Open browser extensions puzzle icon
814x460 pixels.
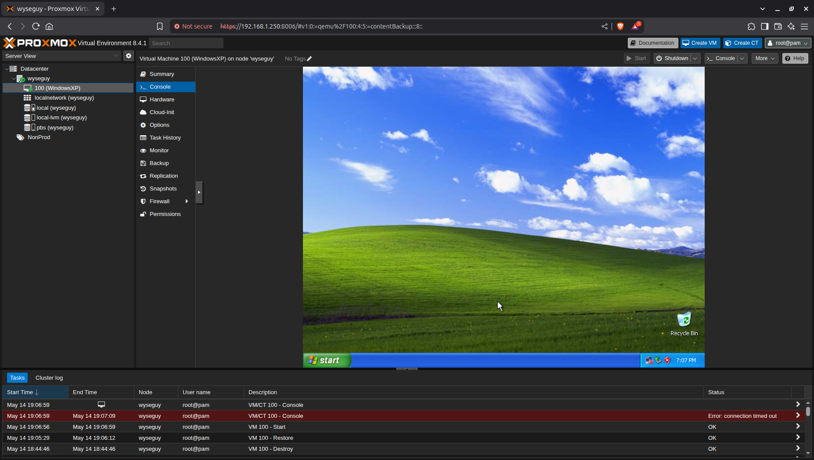pos(751,26)
